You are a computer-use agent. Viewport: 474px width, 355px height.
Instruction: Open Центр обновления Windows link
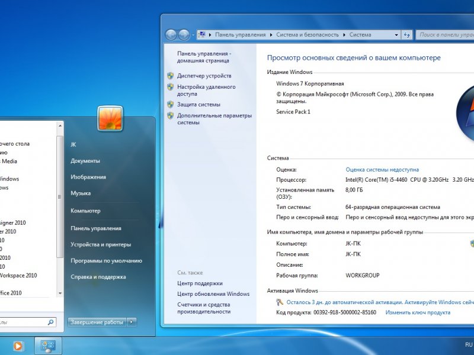[x=213, y=293]
